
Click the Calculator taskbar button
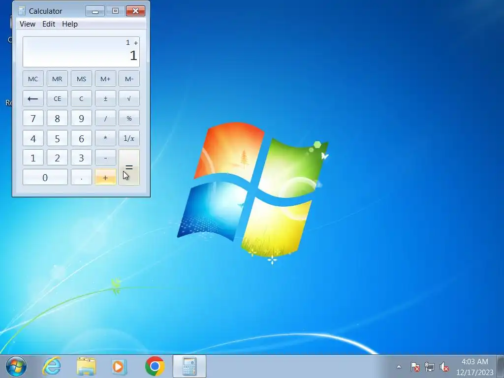pos(189,366)
